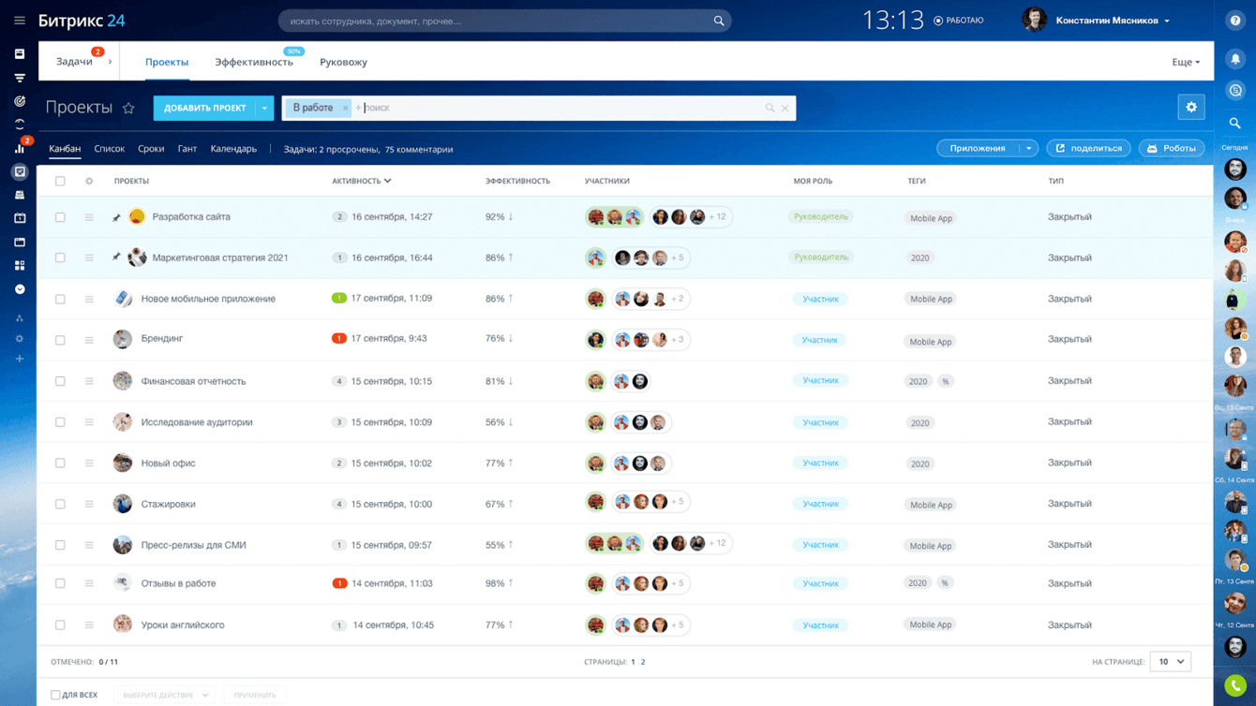Open project settings gear button
This screenshot has width=1256, height=706.
click(x=1191, y=108)
